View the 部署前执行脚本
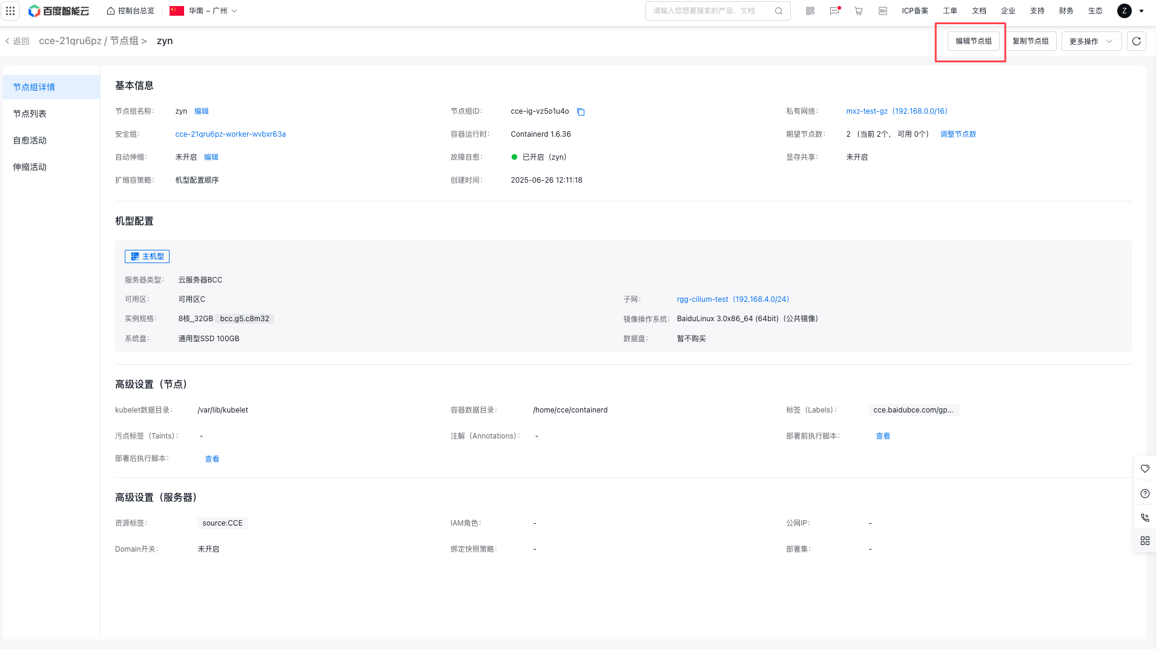 [x=883, y=436]
